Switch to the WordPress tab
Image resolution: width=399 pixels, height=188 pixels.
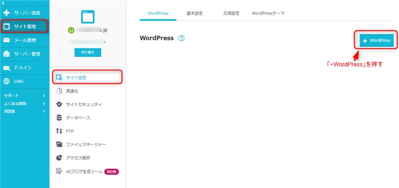[x=158, y=13]
